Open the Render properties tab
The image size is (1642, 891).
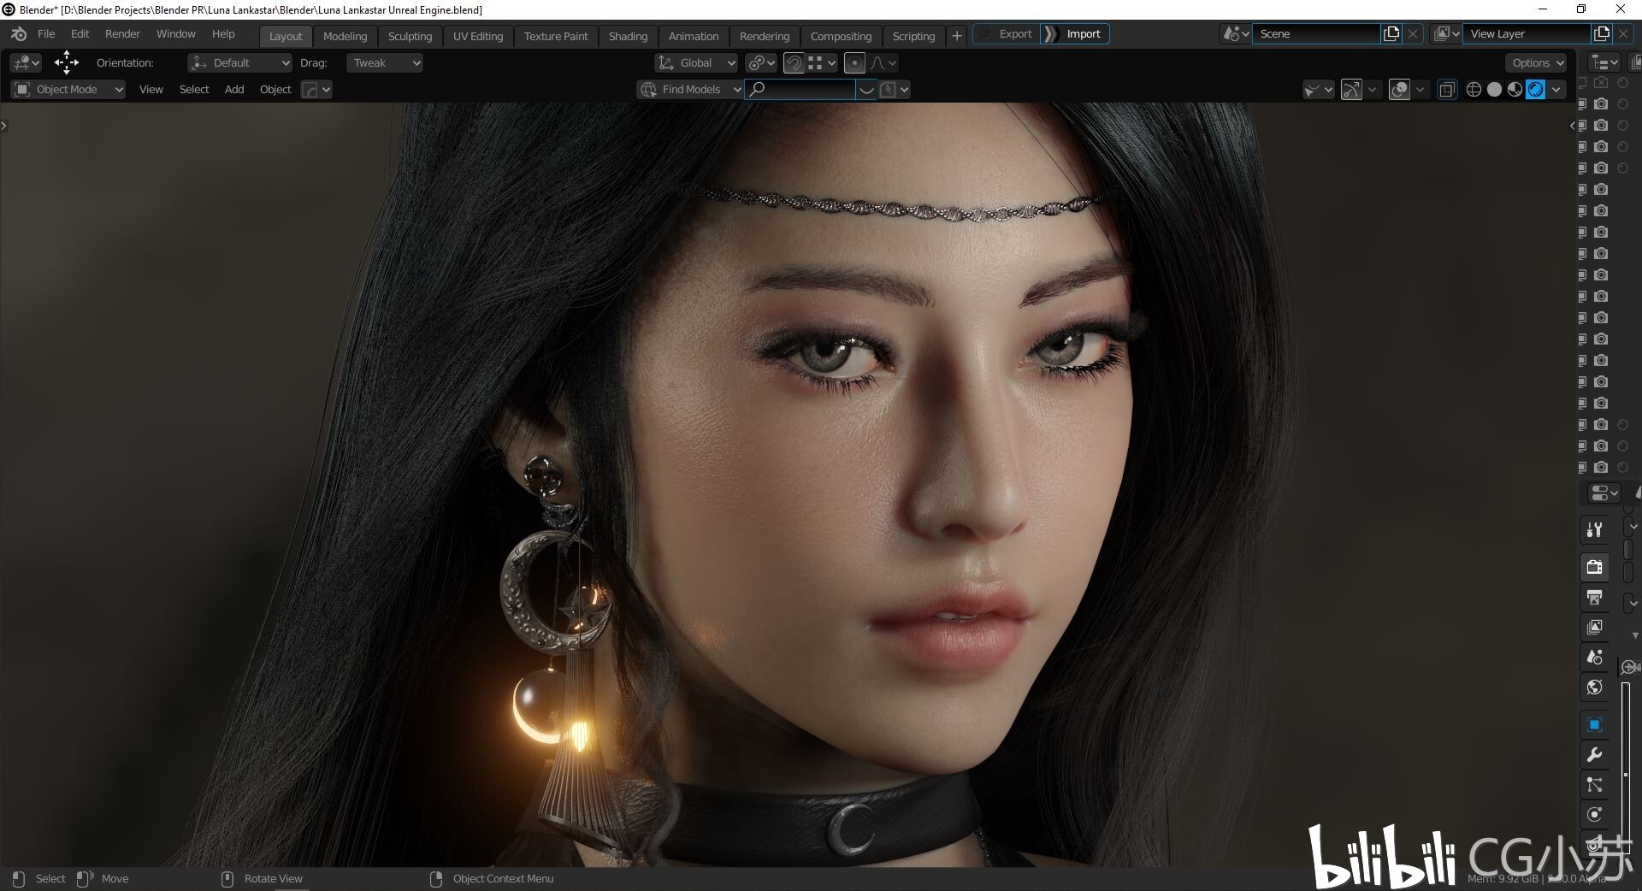pyautogui.click(x=1594, y=567)
